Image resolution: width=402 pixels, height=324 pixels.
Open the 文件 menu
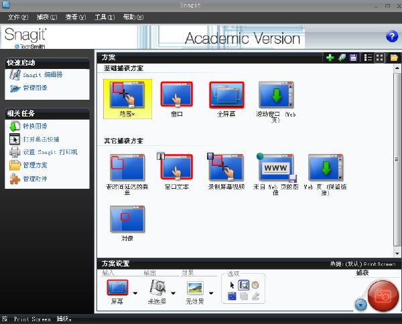[18, 17]
